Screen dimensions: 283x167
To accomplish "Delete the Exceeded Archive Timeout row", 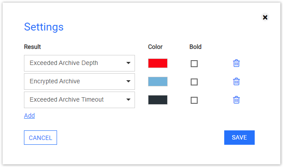I will pos(236,100).
